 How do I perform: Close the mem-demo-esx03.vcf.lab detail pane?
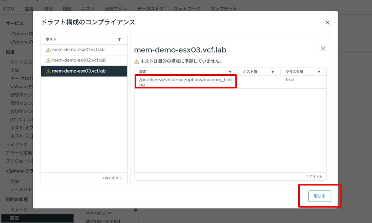pyautogui.click(x=323, y=49)
